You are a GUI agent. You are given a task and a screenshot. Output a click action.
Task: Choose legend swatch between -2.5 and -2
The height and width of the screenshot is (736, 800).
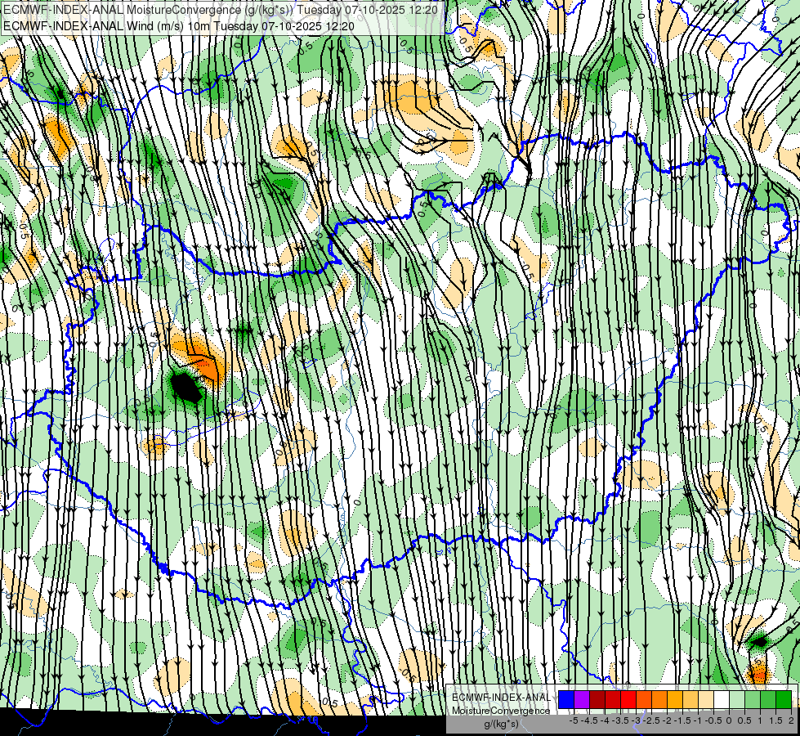[659, 699]
